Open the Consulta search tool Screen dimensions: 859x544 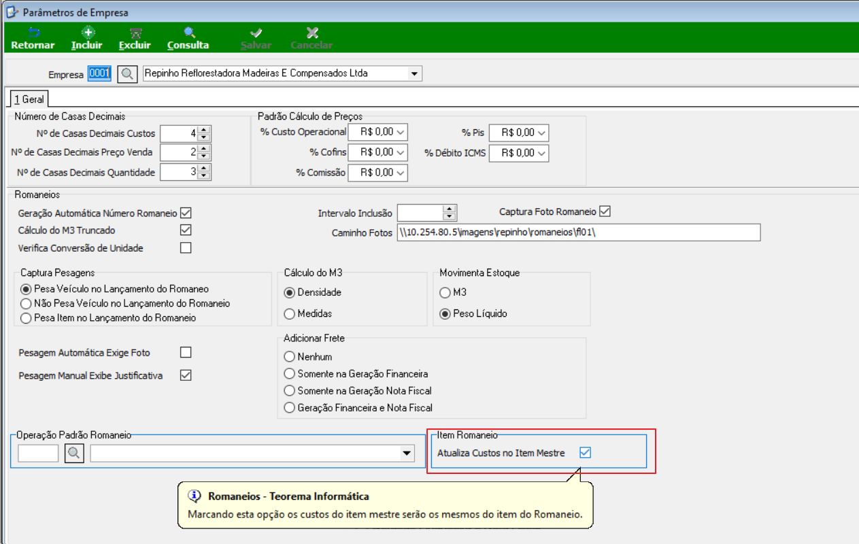click(188, 39)
